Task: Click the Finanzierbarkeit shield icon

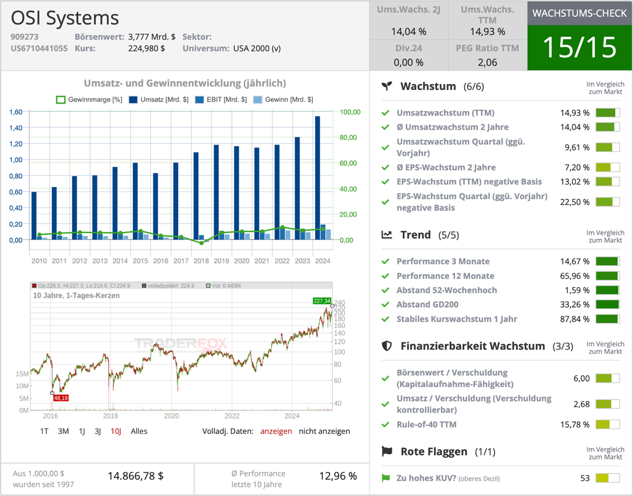Action: (387, 346)
